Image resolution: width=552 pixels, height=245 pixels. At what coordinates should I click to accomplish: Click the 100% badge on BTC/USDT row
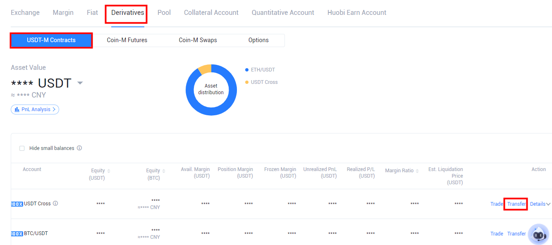coord(17,233)
